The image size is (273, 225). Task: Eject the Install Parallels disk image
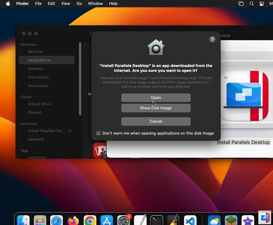click(70, 131)
